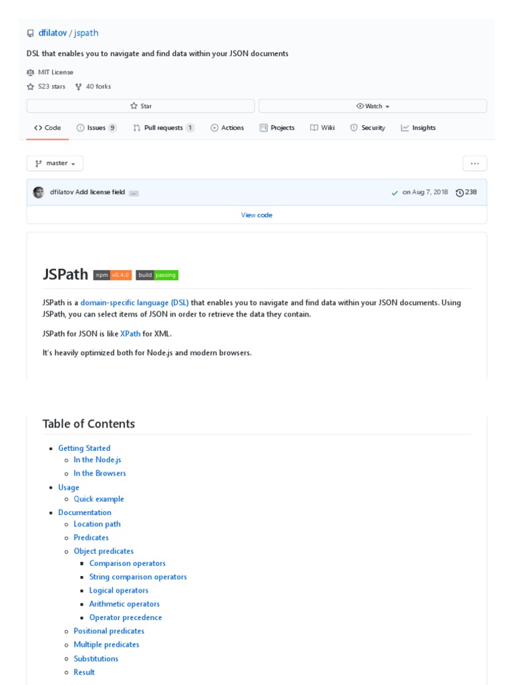513x685 pixels.
Task: Click the fork icon next to 40 forks
Action: click(x=78, y=87)
